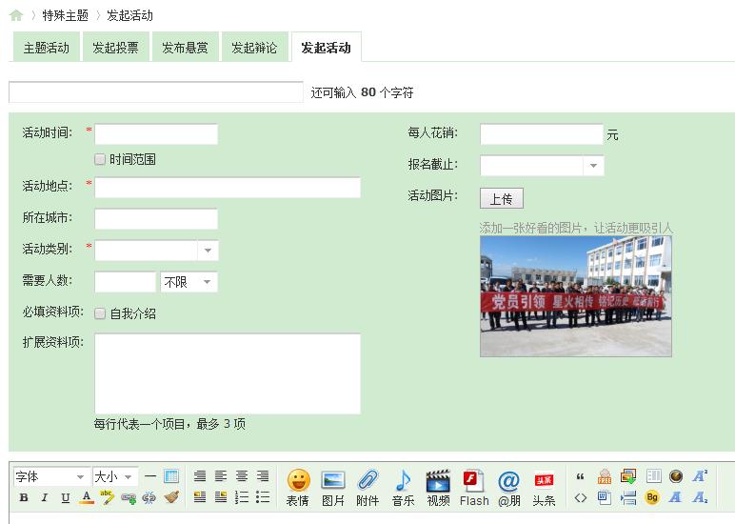Screen dimensions: 735x524
Task: Float image left icon
Action: [x=200, y=497]
